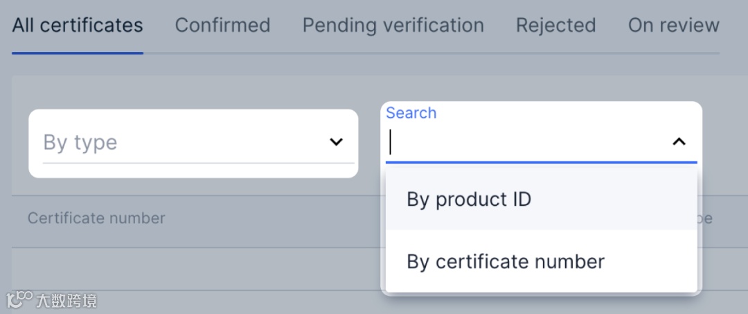Choose the By product ID option
The width and height of the screenshot is (748, 314).
(469, 200)
